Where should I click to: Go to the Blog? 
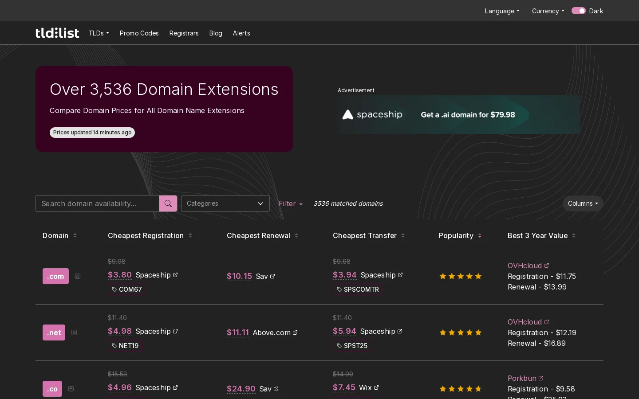pos(216,33)
